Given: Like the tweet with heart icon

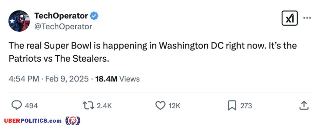Looking at the screenshot, I should [160, 105].
